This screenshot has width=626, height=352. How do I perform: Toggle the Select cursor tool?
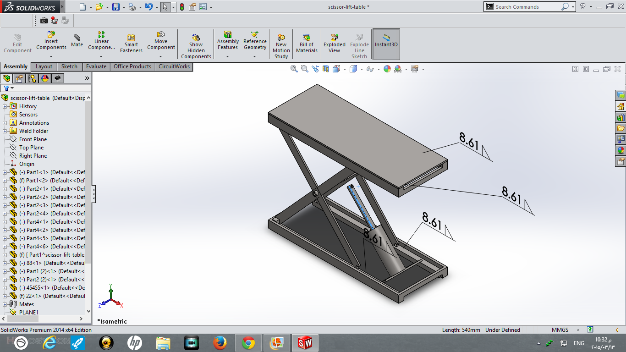tap(165, 7)
